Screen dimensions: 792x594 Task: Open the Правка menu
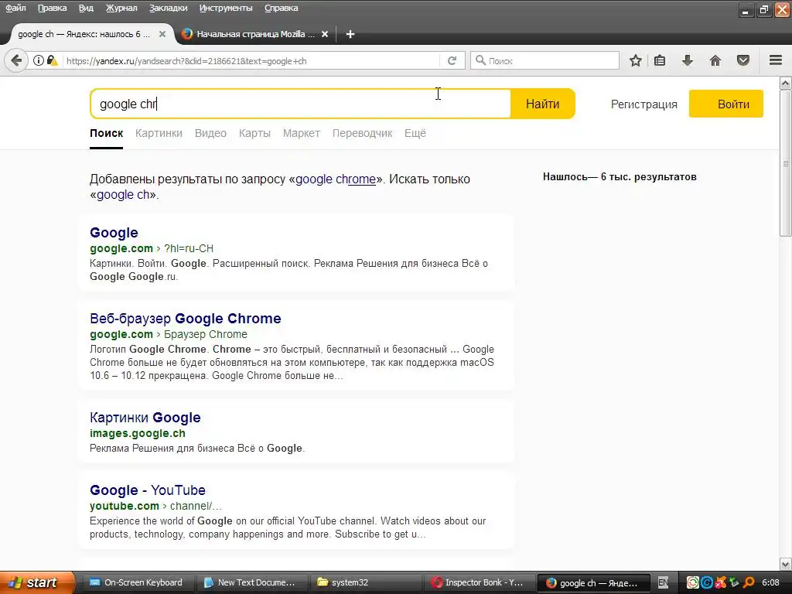pyautogui.click(x=52, y=8)
